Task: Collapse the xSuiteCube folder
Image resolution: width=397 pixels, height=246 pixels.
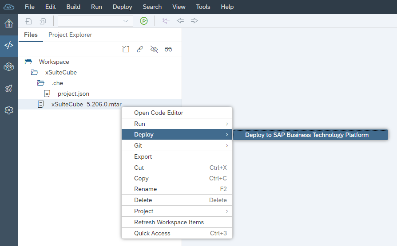Action: 35,72
